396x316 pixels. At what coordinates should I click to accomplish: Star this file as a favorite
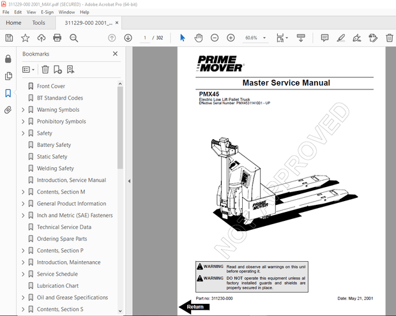(x=25, y=38)
